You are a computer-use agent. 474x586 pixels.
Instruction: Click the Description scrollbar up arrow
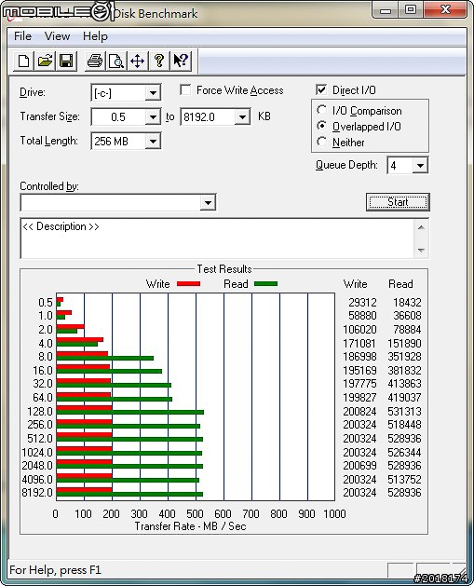point(421,227)
